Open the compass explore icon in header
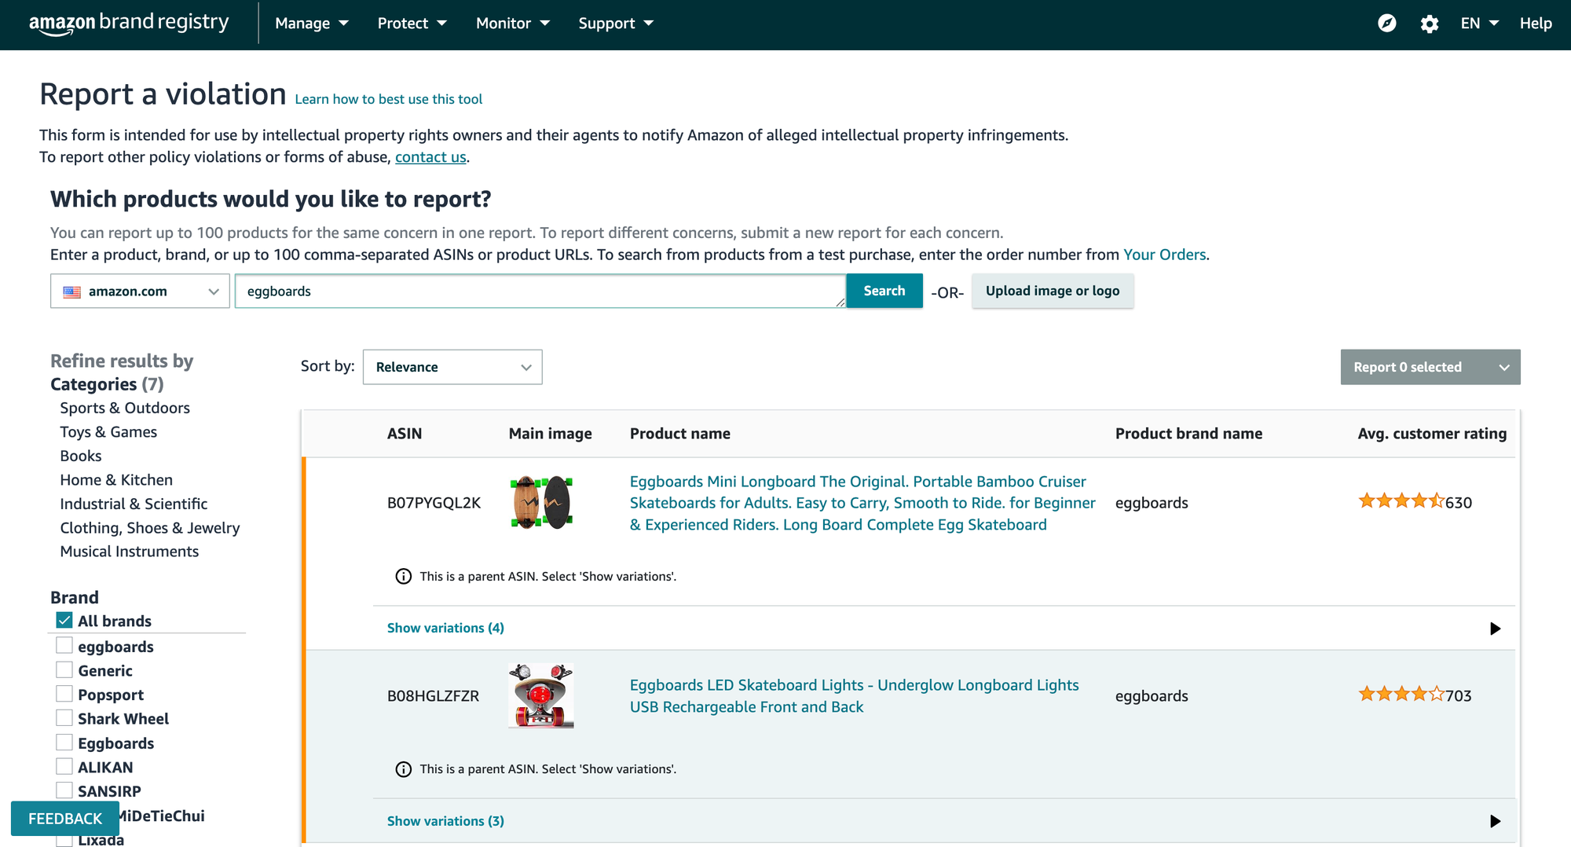Viewport: 1571px width, 847px height. [1387, 24]
